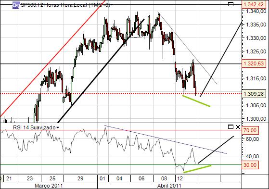Select the RSI 14 Suavizado title text

34,127
